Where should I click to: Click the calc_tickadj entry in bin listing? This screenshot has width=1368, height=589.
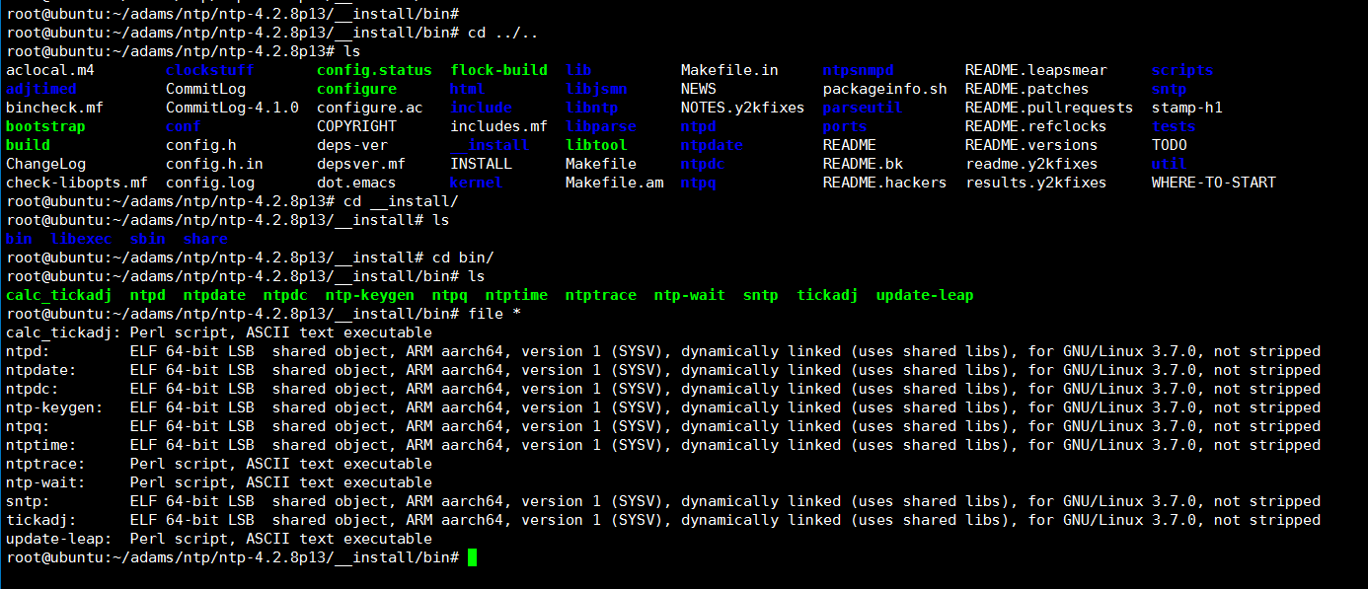[58, 295]
